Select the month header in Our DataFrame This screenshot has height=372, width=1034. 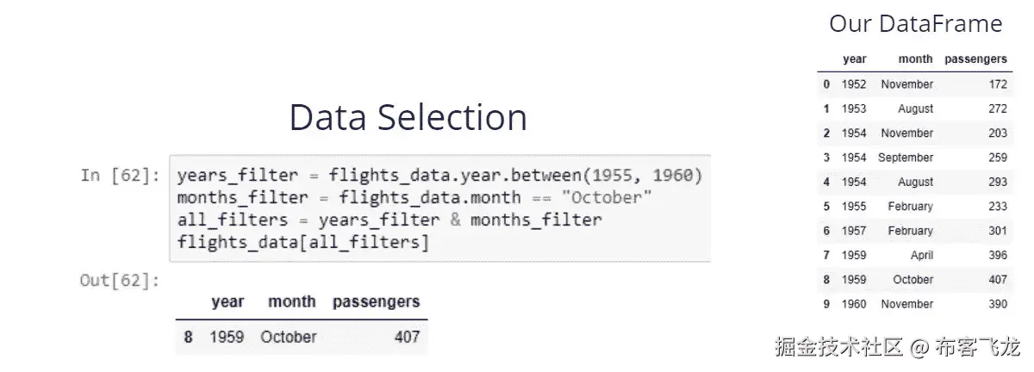point(915,59)
